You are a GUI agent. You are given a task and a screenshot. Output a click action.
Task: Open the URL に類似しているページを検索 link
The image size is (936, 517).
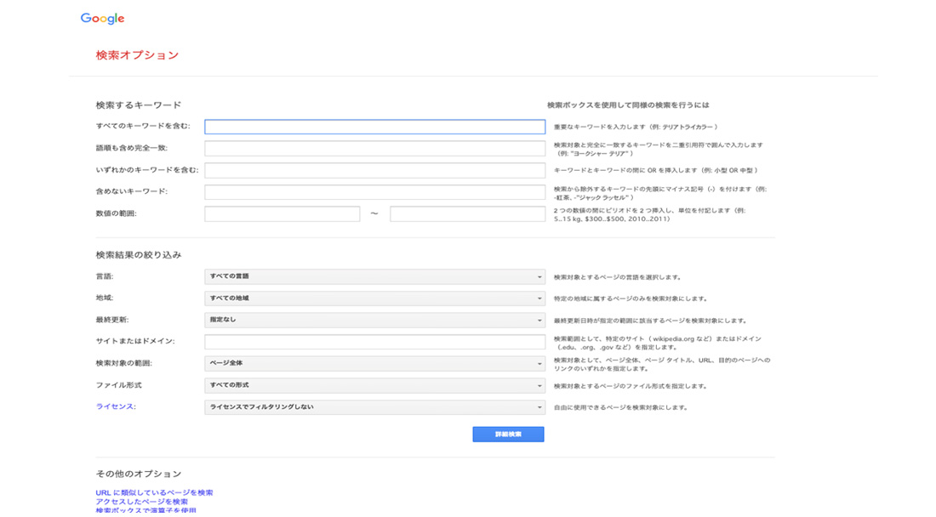tap(154, 493)
